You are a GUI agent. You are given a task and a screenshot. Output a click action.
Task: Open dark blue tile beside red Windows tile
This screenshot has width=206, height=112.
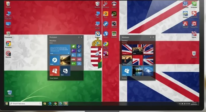coord(65,71)
